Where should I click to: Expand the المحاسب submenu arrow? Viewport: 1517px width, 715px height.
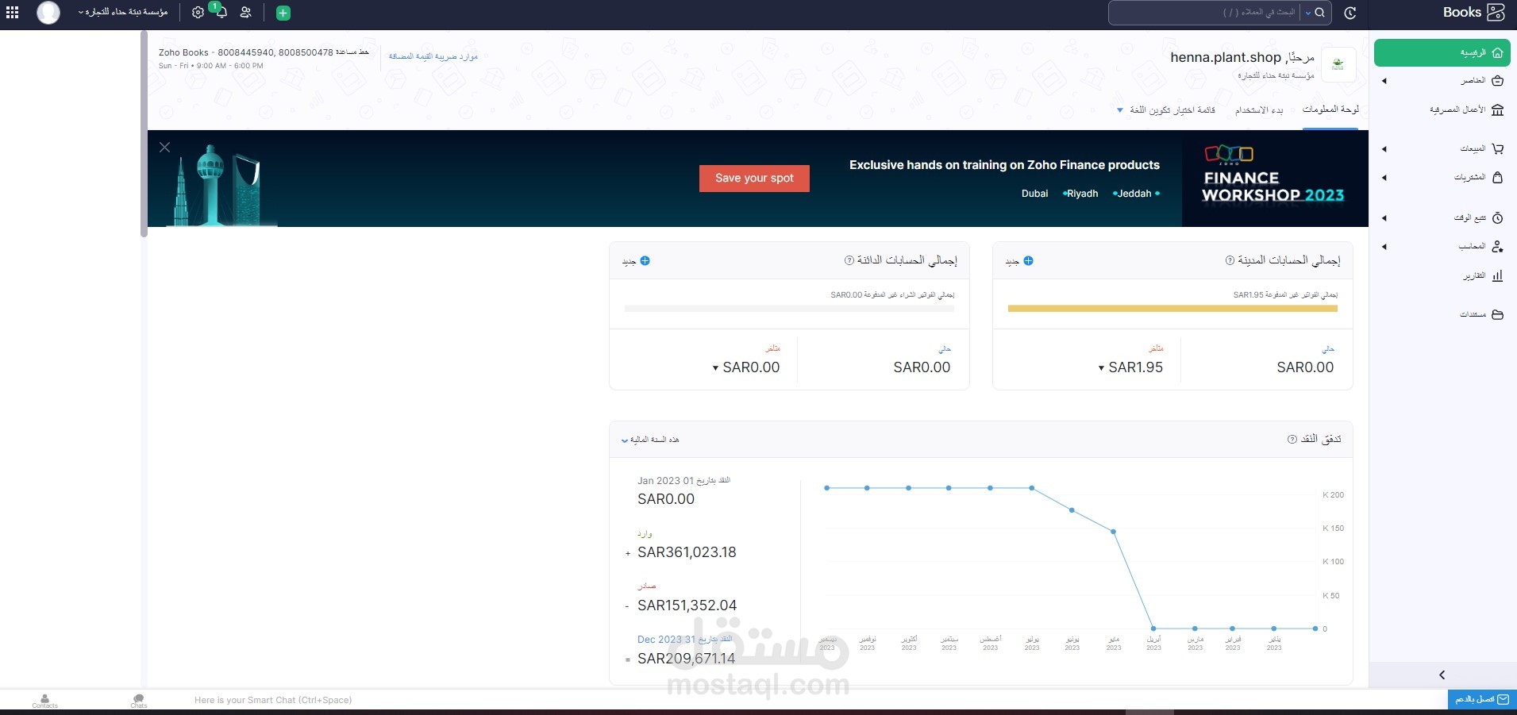(x=1384, y=247)
